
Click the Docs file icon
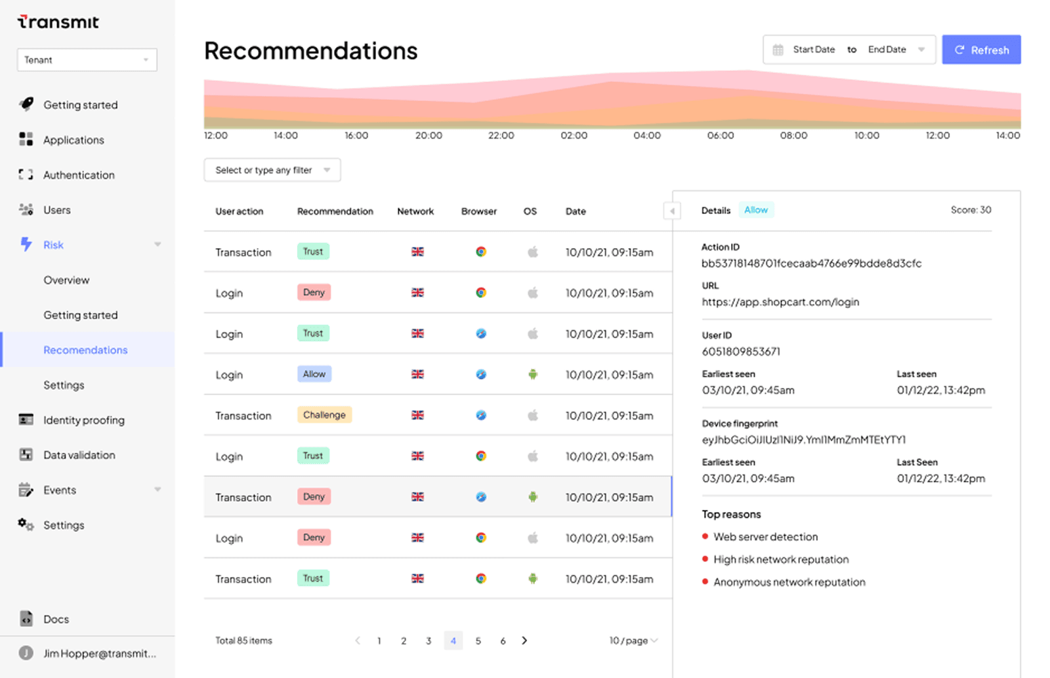click(x=26, y=618)
